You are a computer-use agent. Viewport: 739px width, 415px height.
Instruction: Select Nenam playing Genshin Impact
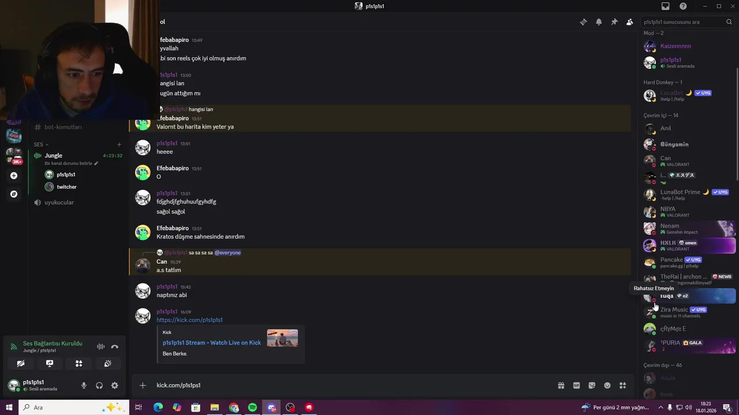pyautogui.click(x=689, y=228)
